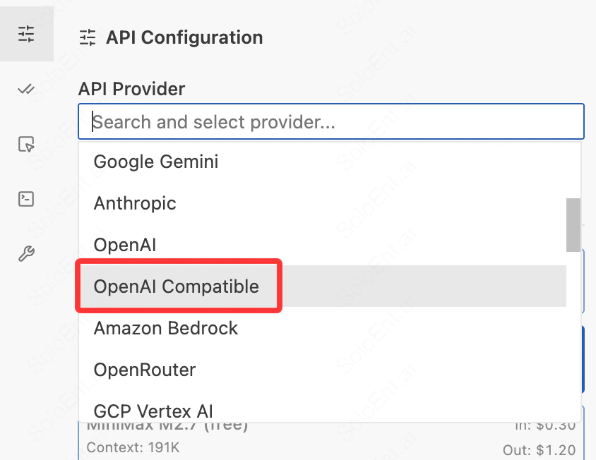
Task: Select Anthropic from the provider list
Action: pyautogui.click(x=135, y=203)
